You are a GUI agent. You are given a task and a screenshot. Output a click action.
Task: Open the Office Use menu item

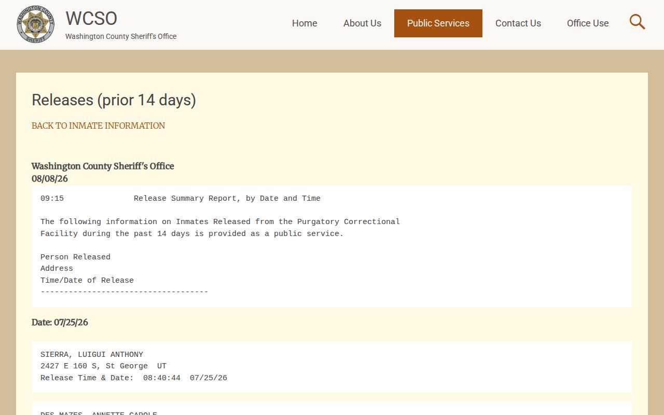(588, 23)
